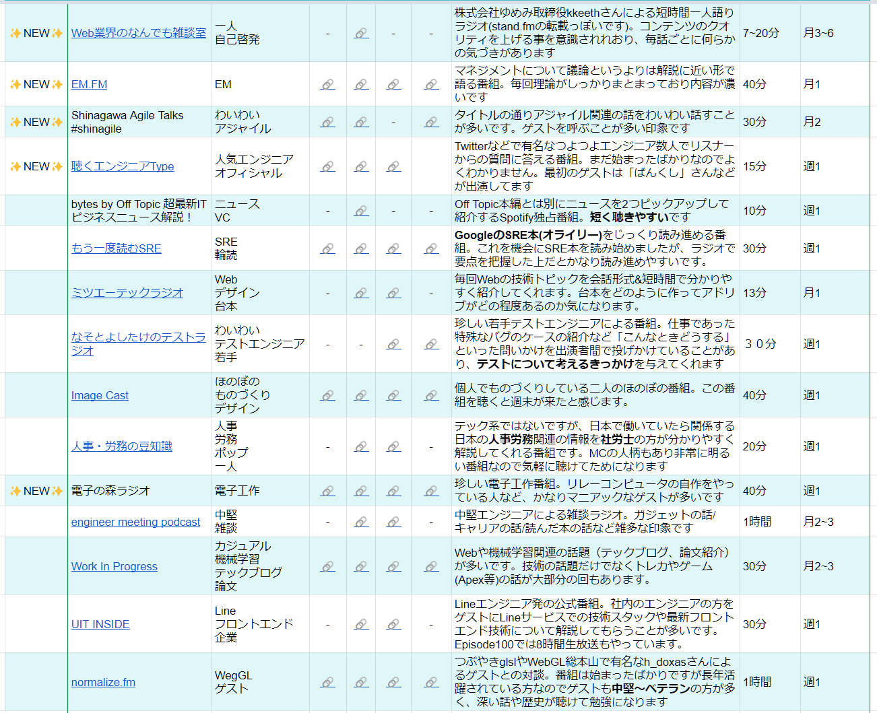Open the もう一度読むSRE link

117,248
